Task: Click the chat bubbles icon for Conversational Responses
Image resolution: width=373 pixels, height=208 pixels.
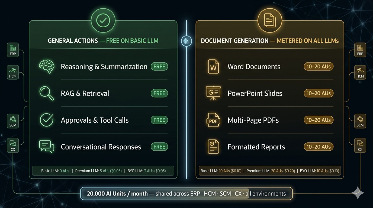Action: coord(47,147)
